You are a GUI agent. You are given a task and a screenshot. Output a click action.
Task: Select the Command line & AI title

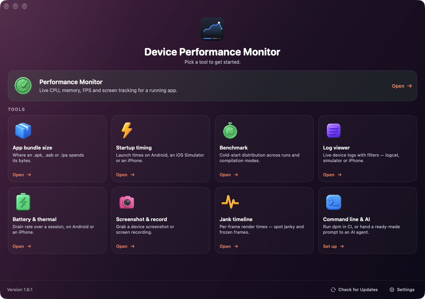[346, 219]
